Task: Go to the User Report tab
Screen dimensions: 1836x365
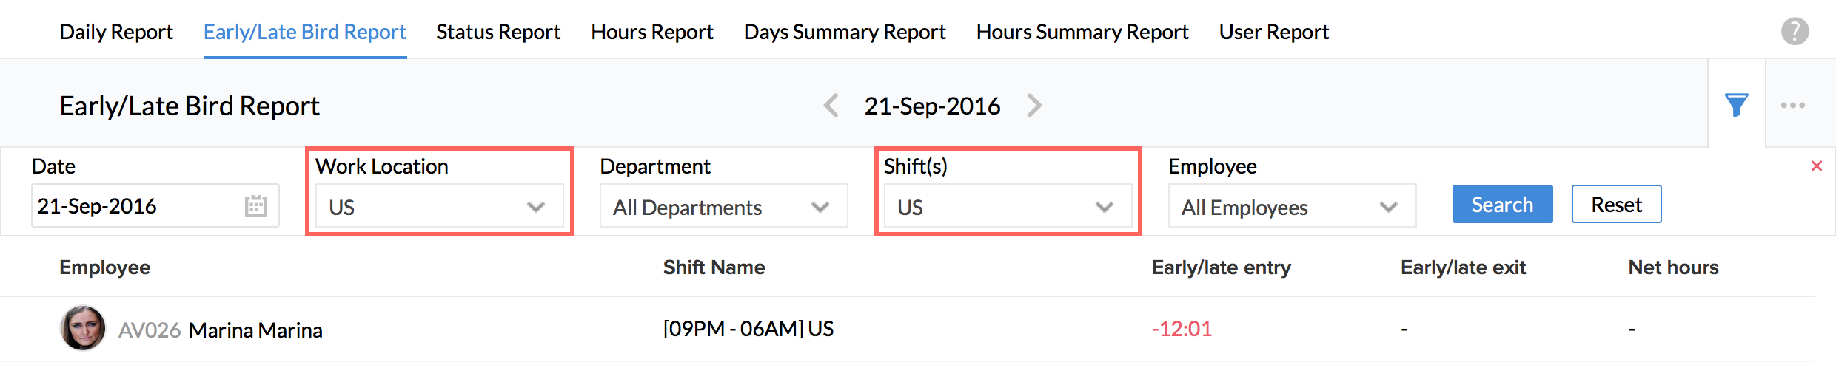Action: pyautogui.click(x=1274, y=32)
